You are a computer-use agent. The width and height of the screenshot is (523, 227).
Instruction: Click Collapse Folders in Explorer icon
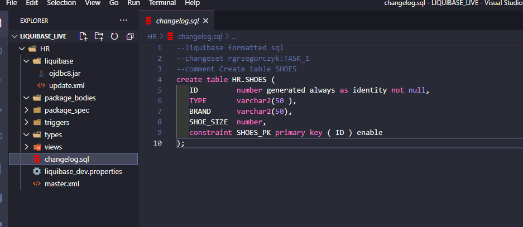pos(130,36)
